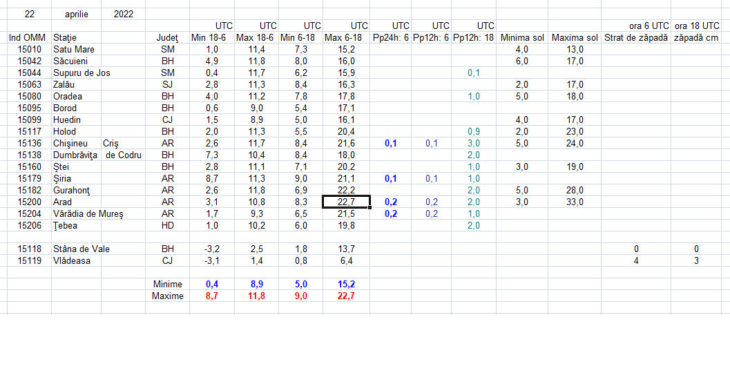The height and width of the screenshot is (373, 730).
Task: Select Chişineu Criş Pp12h:18 value 3,0
Action: click(x=474, y=144)
